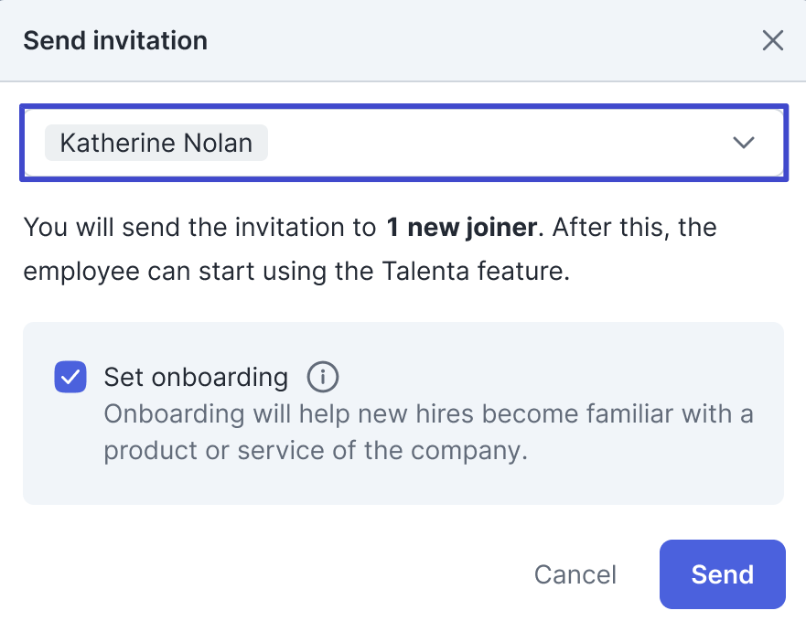
Task: Click the Set onboarding label text
Action: pyautogui.click(x=196, y=377)
